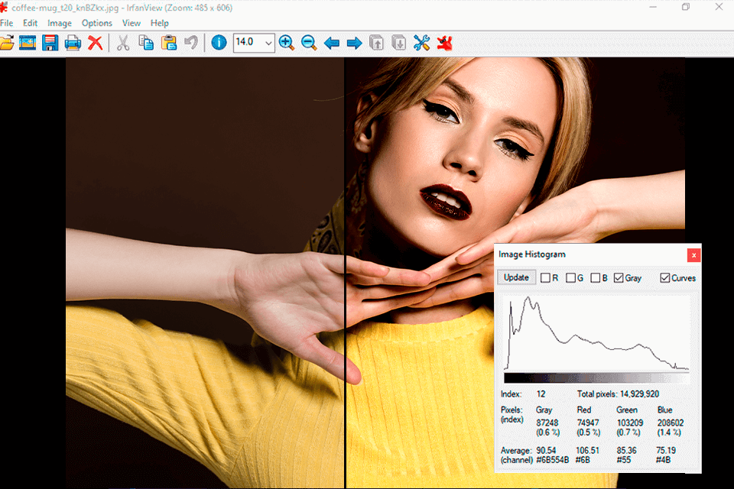
Task: Open the Image menu
Action: tap(60, 23)
